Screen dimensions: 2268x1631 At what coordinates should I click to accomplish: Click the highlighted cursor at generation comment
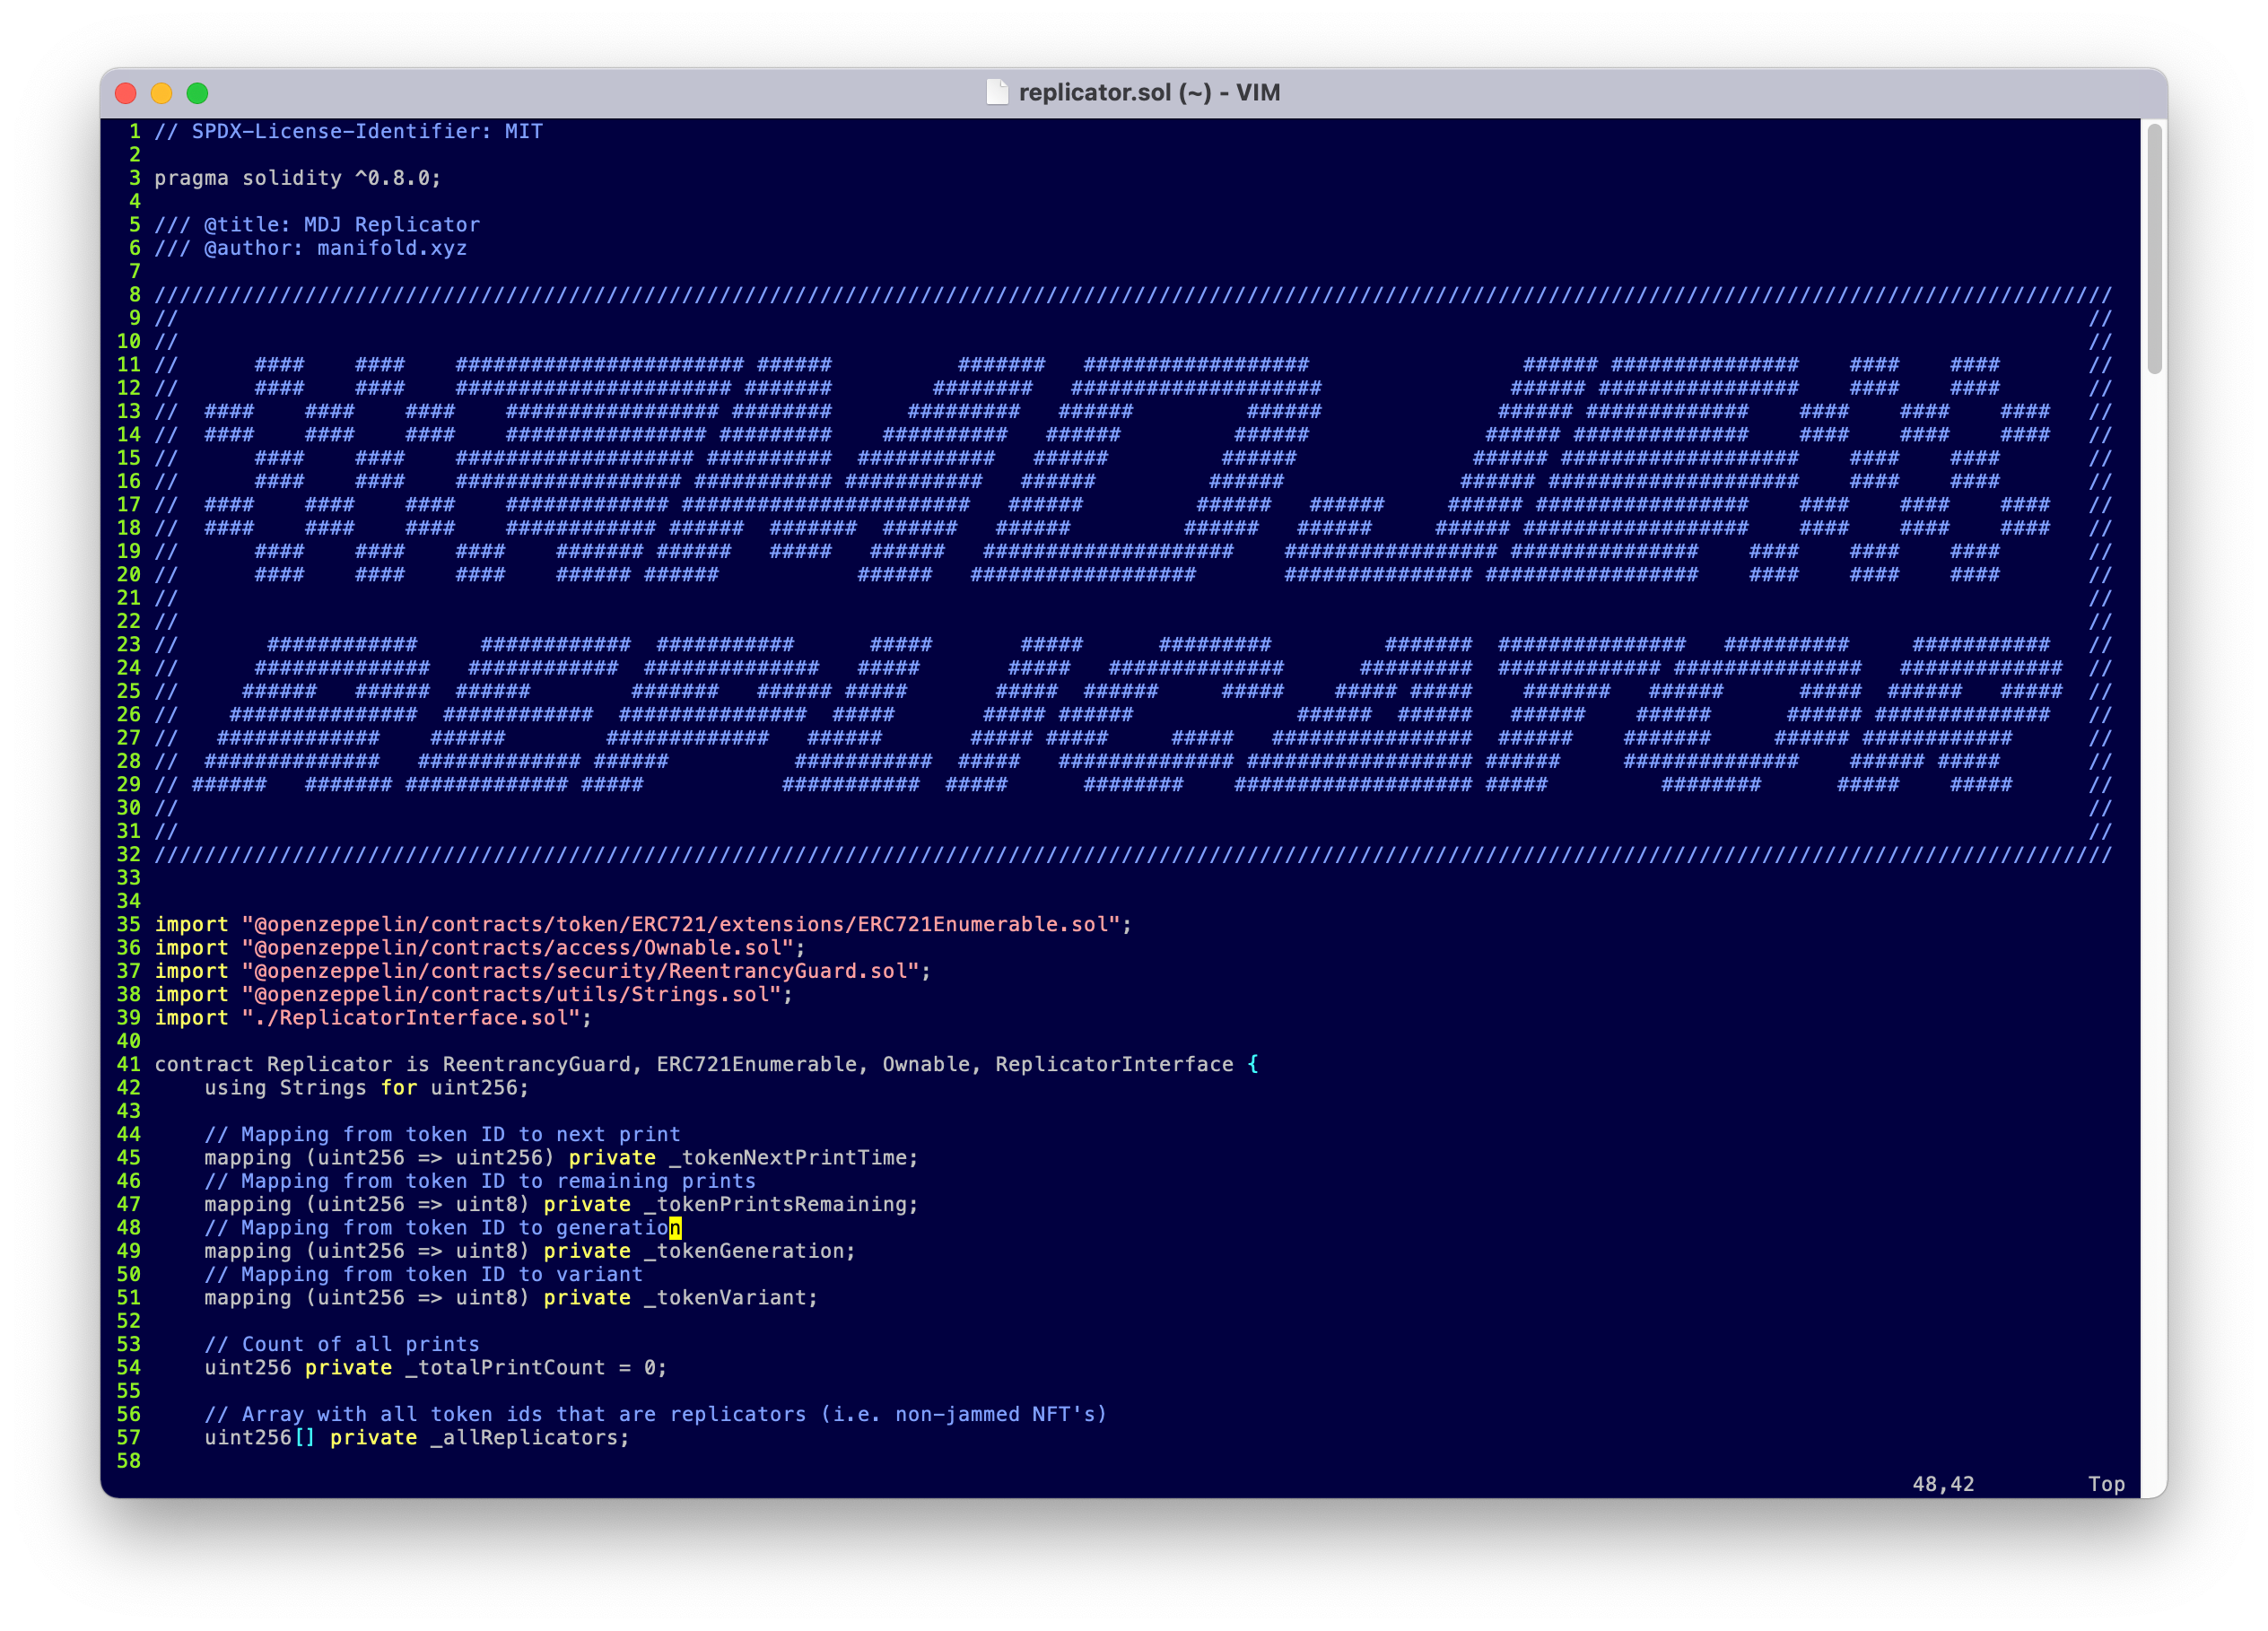pyautogui.click(x=675, y=1227)
